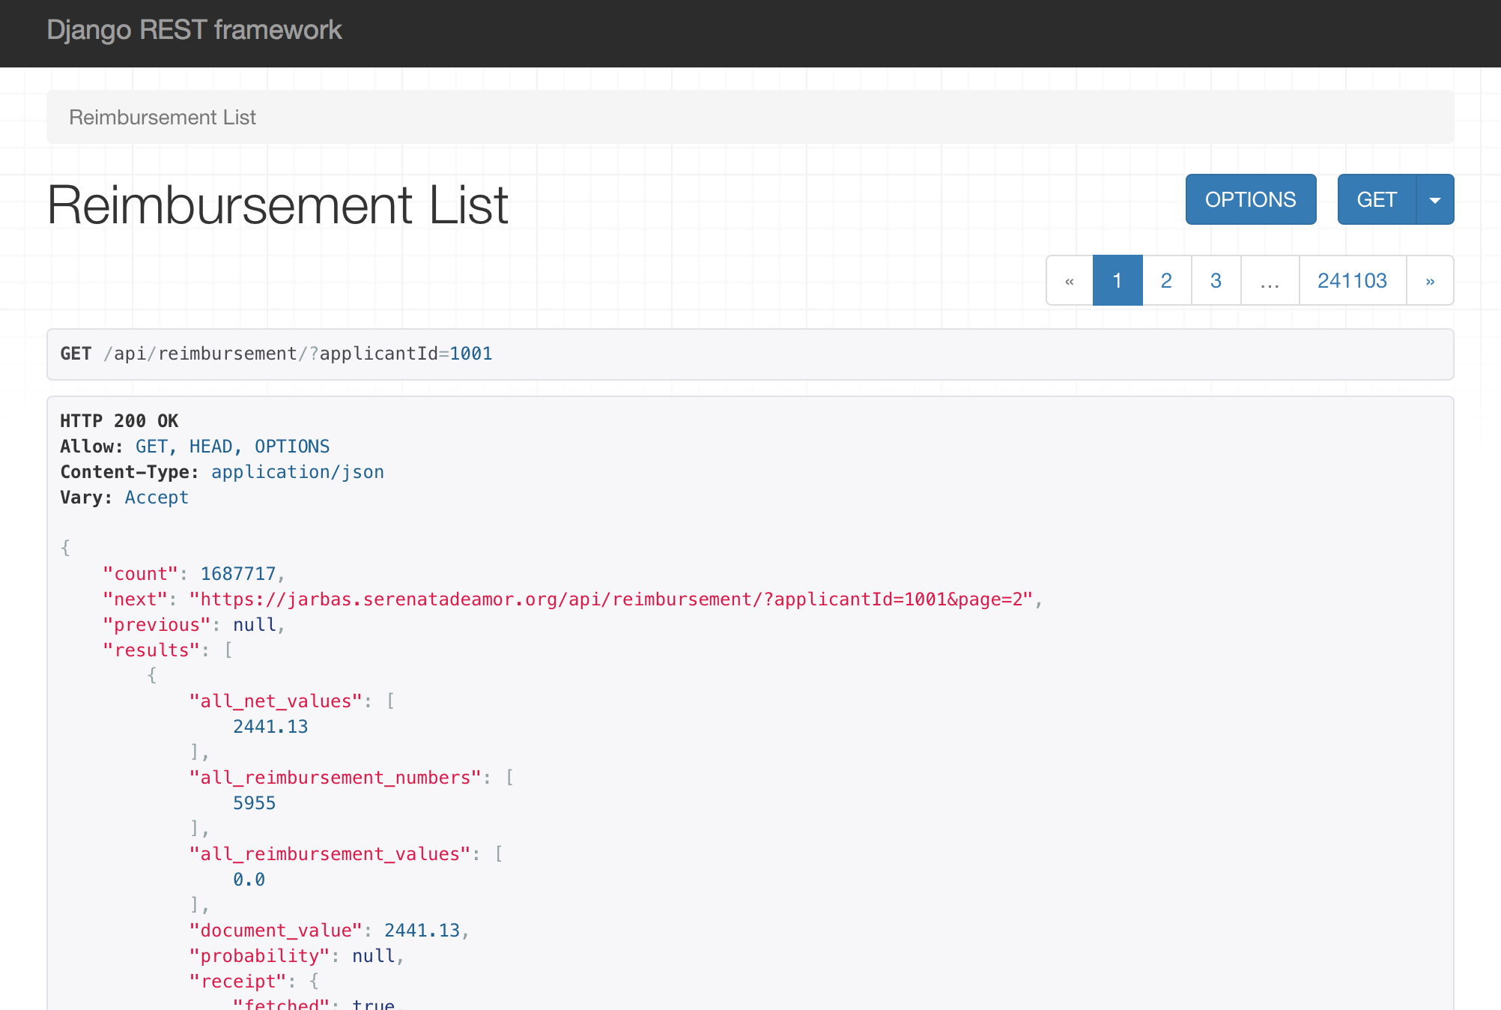Screen dimensions: 1501x1010
Task: Open Django REST framework brand link
Action: pos(194,30)
